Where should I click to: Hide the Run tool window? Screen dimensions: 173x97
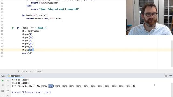171,76
